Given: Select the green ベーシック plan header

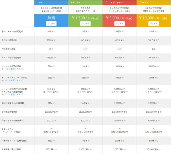Looking at the screenshot, I should 85,3.
